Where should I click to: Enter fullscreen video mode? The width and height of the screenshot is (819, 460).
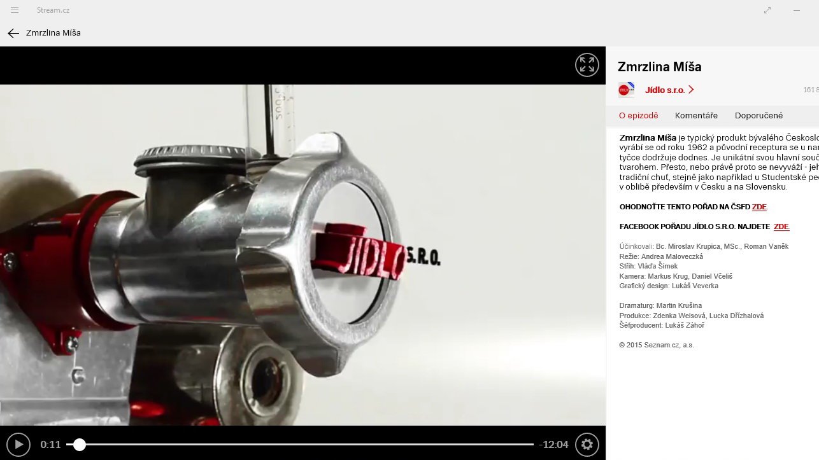587,65
